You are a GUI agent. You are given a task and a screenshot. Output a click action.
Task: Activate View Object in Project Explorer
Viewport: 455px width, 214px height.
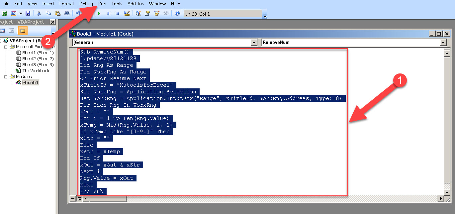[12, 30]
